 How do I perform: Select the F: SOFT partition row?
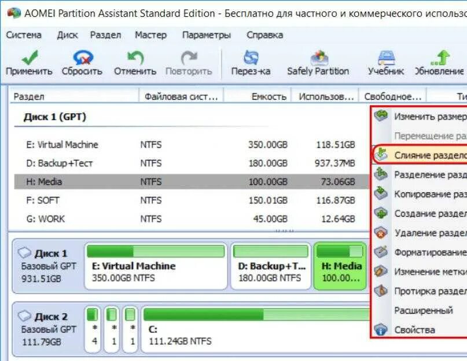[x=192, y=200]
